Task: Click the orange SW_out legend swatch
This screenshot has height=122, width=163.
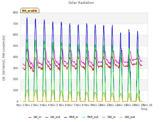Action: pos(121,117)
